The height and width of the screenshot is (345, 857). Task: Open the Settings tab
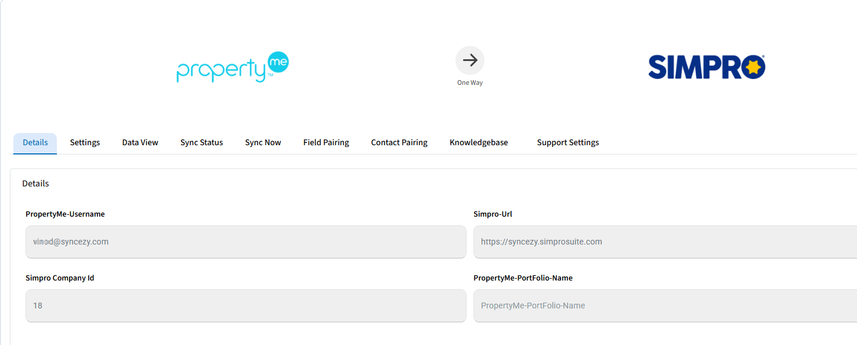pyautogui.click(x=85, y=143)
